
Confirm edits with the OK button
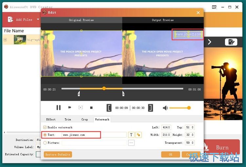click(171, 155)
